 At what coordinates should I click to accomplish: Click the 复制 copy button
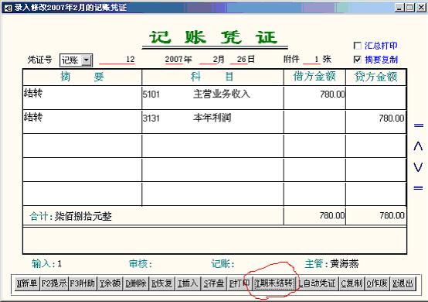coord(352,283)
